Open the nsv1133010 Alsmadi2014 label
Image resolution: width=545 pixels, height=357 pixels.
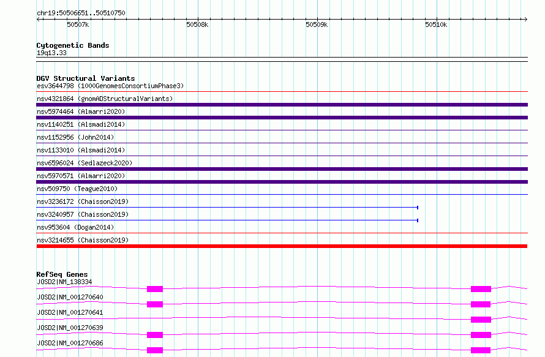[x=81, y=150]
